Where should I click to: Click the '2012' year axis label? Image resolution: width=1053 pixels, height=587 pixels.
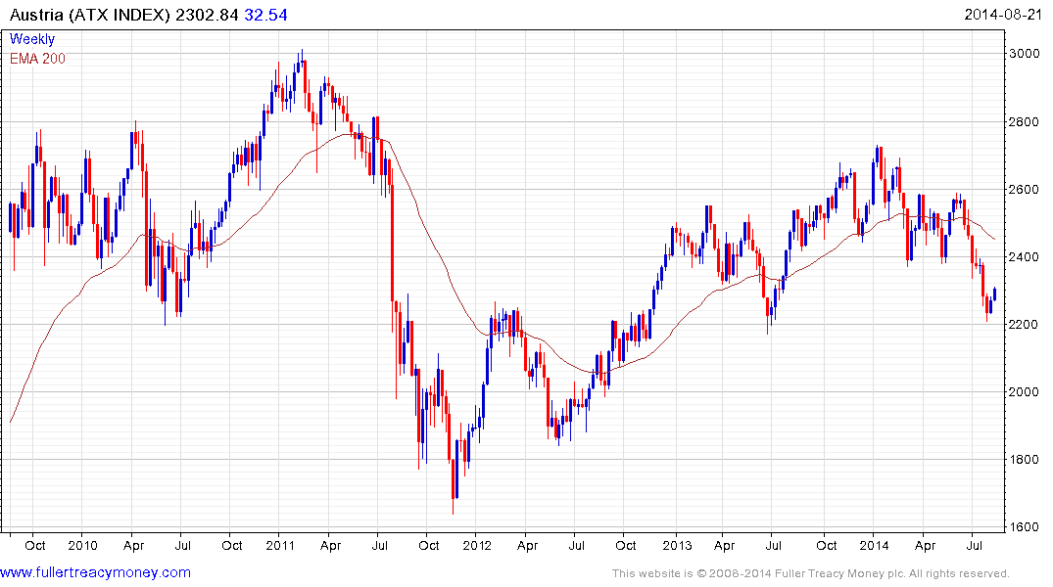[x=477, y=545]
